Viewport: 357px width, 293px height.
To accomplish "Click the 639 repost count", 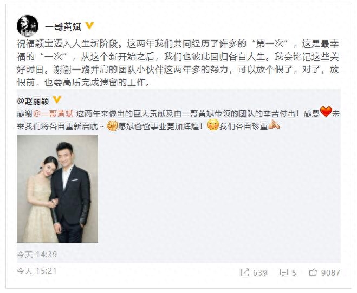I will 260,272.
